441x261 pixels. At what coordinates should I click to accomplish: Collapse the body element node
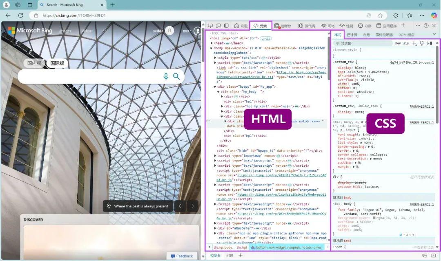click(x=212, y=48)
